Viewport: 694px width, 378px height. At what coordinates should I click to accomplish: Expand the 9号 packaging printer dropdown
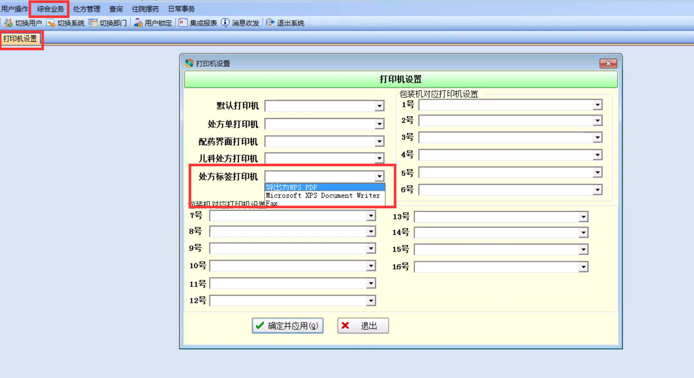(x=371, y=248)
